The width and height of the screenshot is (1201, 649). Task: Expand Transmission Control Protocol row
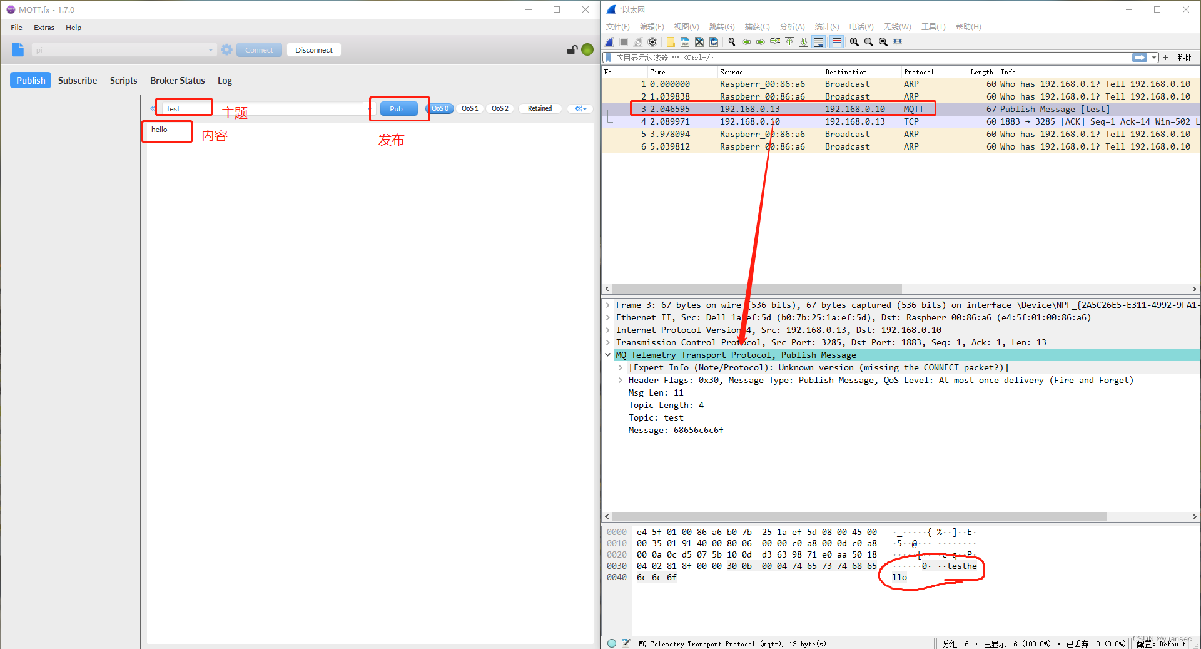click(607, 342)
